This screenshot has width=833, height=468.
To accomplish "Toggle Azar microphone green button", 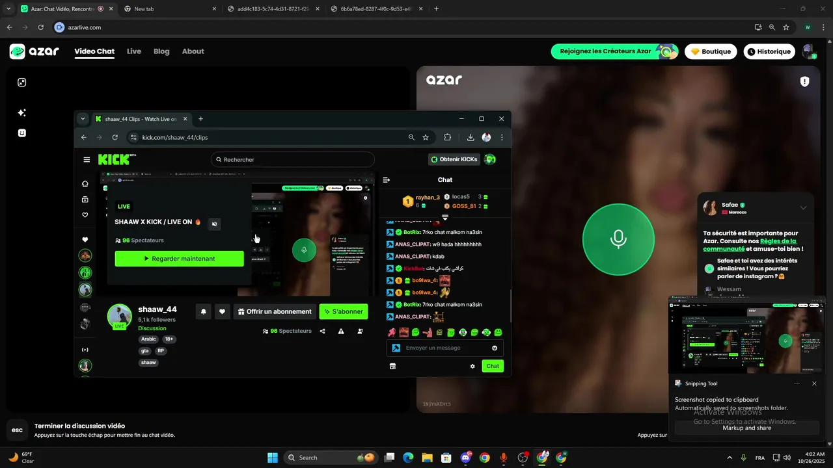I will tap(618, 239).
